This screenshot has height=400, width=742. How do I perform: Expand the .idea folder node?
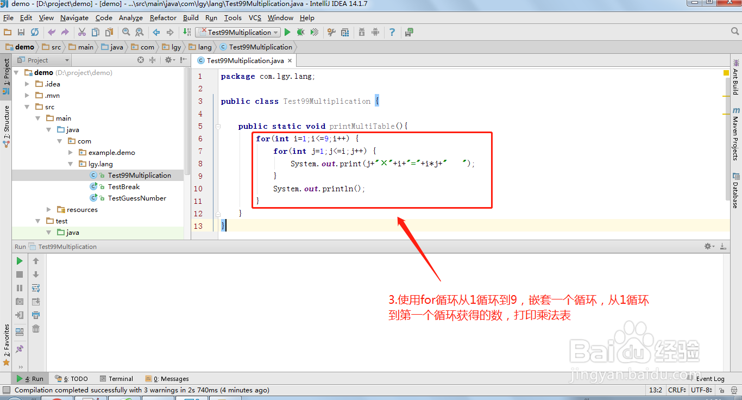(27, 84)
